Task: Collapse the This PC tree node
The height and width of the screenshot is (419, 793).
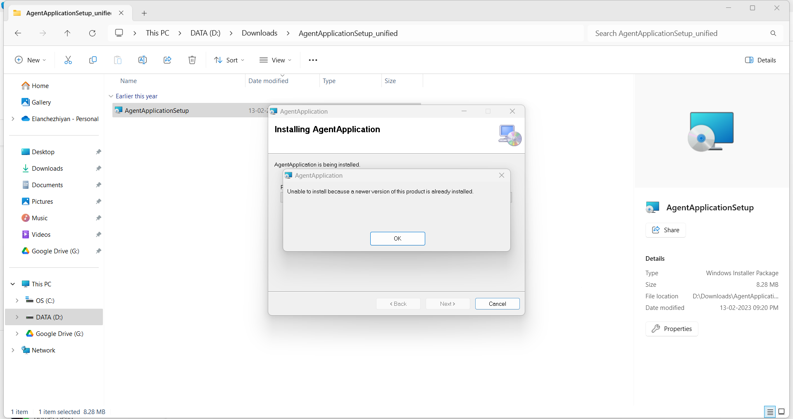Action: [x=13, y=284]
